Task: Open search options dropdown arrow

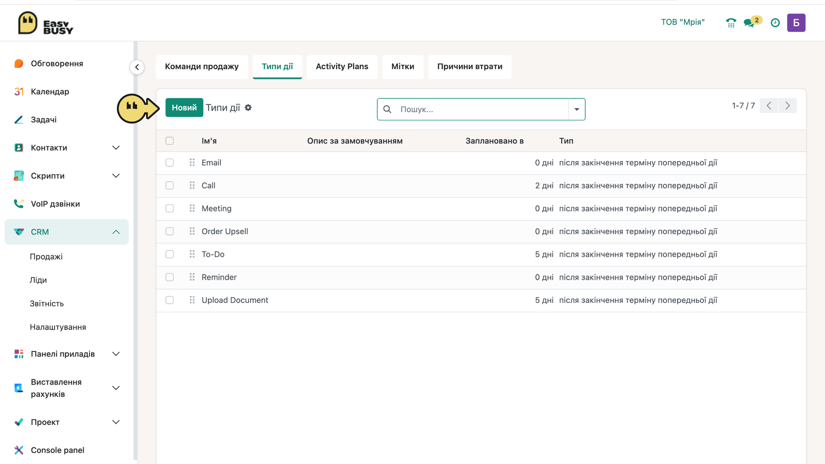Action: click(577, 109)
